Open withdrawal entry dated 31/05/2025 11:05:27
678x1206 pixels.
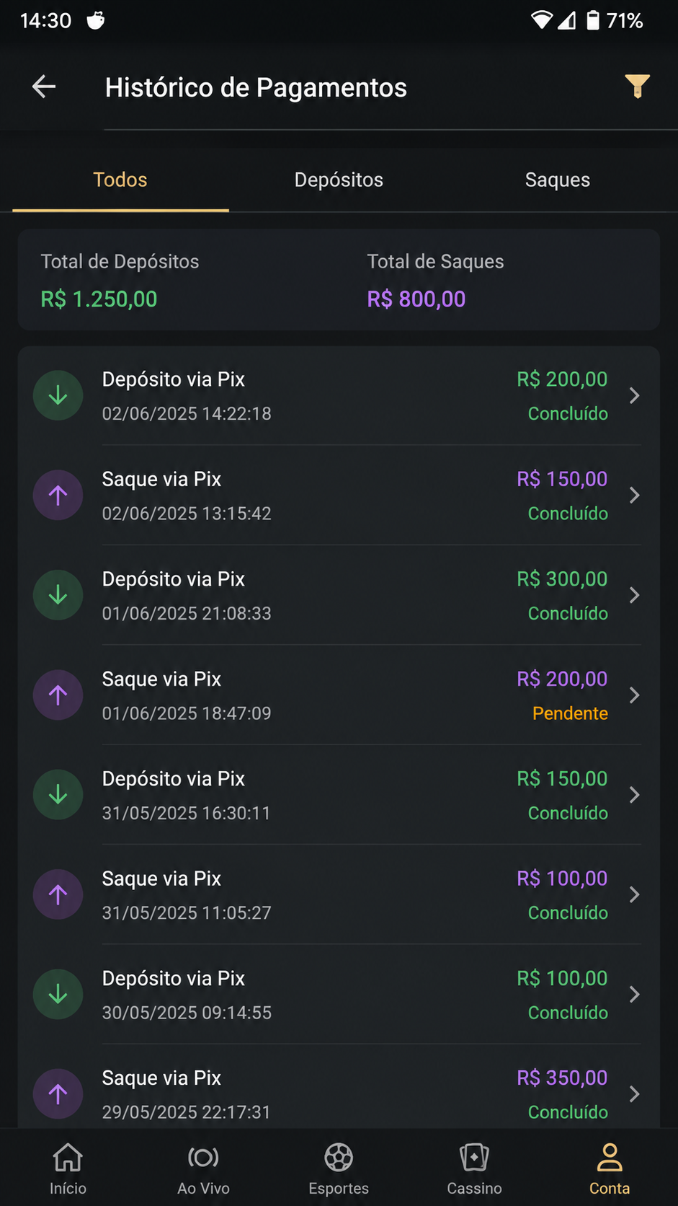pyautogui.click(x=337, y=894)
